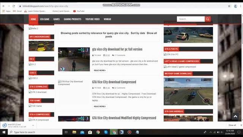243x137 pixels.
Task: Open the YOUTUBE VIDEO menu
Action: coord(92,19)
